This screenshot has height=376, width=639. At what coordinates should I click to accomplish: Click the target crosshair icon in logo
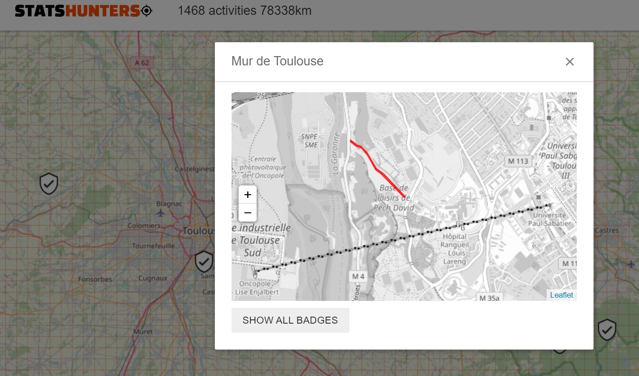coord(147,11)
